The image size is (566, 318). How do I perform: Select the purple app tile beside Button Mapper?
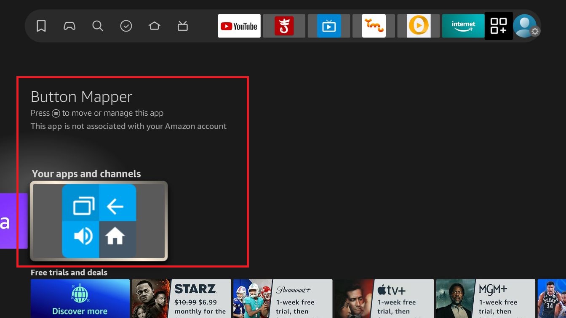[x=13, y=221]
